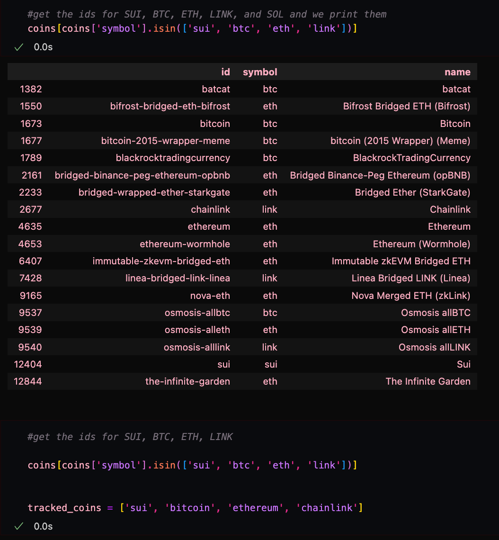This screenshot has height=540, width=499.
Task: Select the 'osmosis-alleth' id cell
Action: [x=197, y=330]
